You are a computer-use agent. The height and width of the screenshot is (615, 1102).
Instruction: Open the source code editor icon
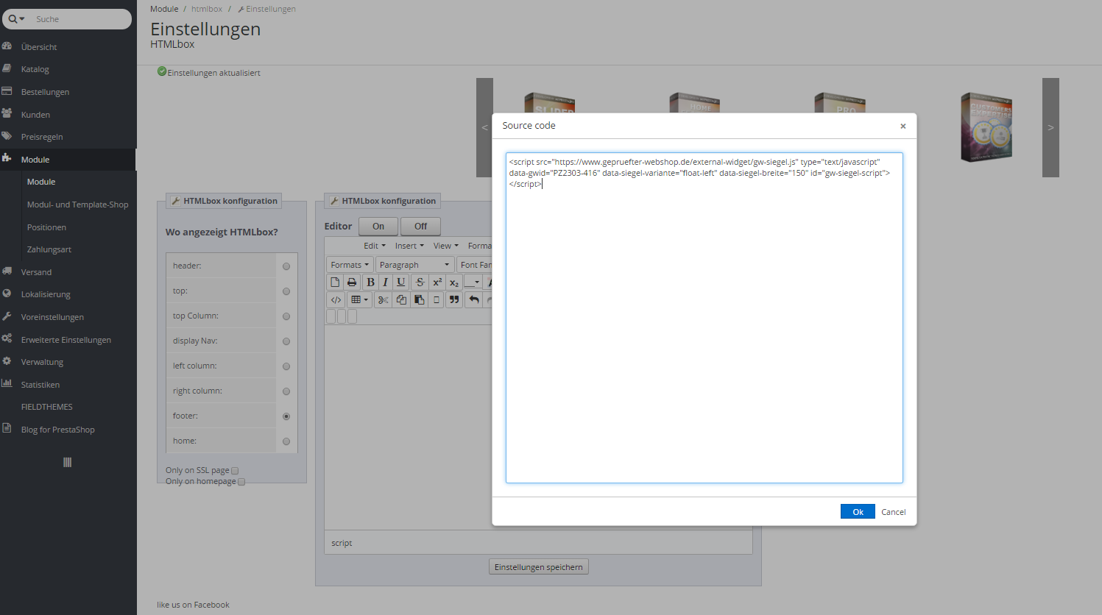(x=336, y=300)
